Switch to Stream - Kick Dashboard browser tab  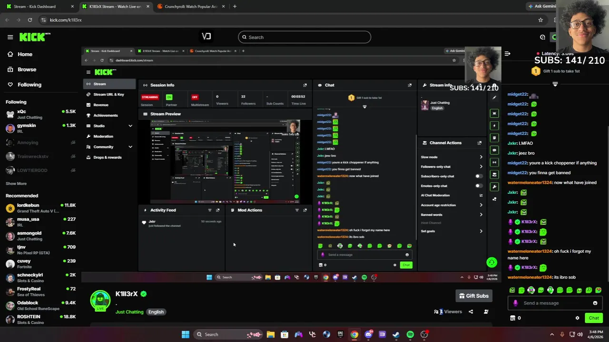coord(40,7)
